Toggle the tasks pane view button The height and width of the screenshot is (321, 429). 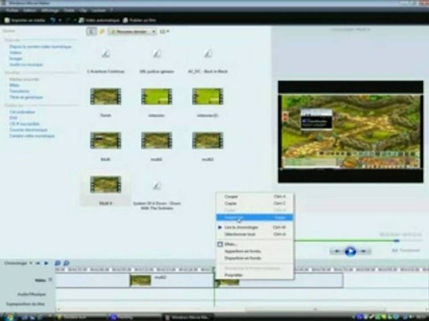(x=91, y=31)
